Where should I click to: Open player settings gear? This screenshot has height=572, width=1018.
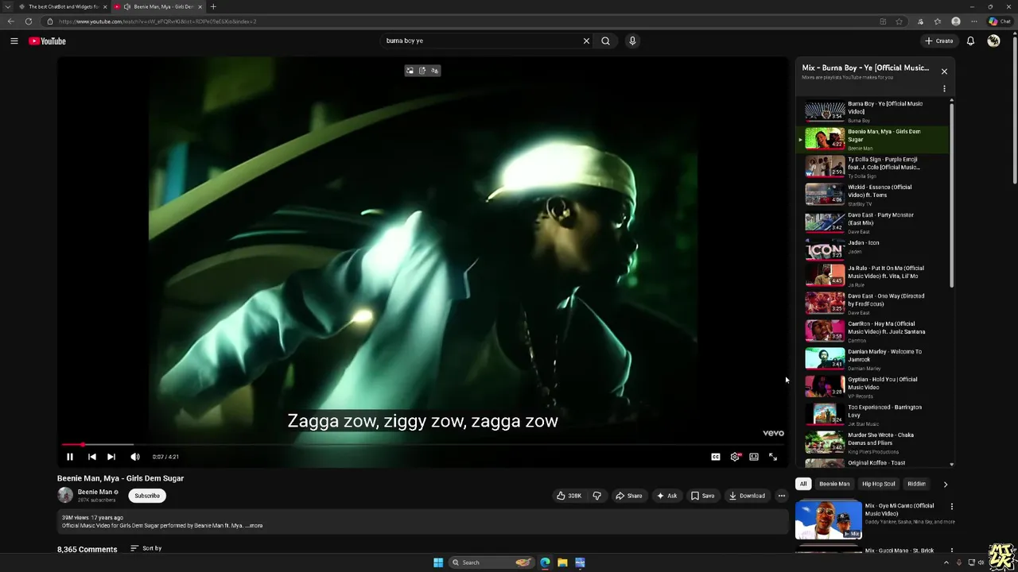(735, 457)
